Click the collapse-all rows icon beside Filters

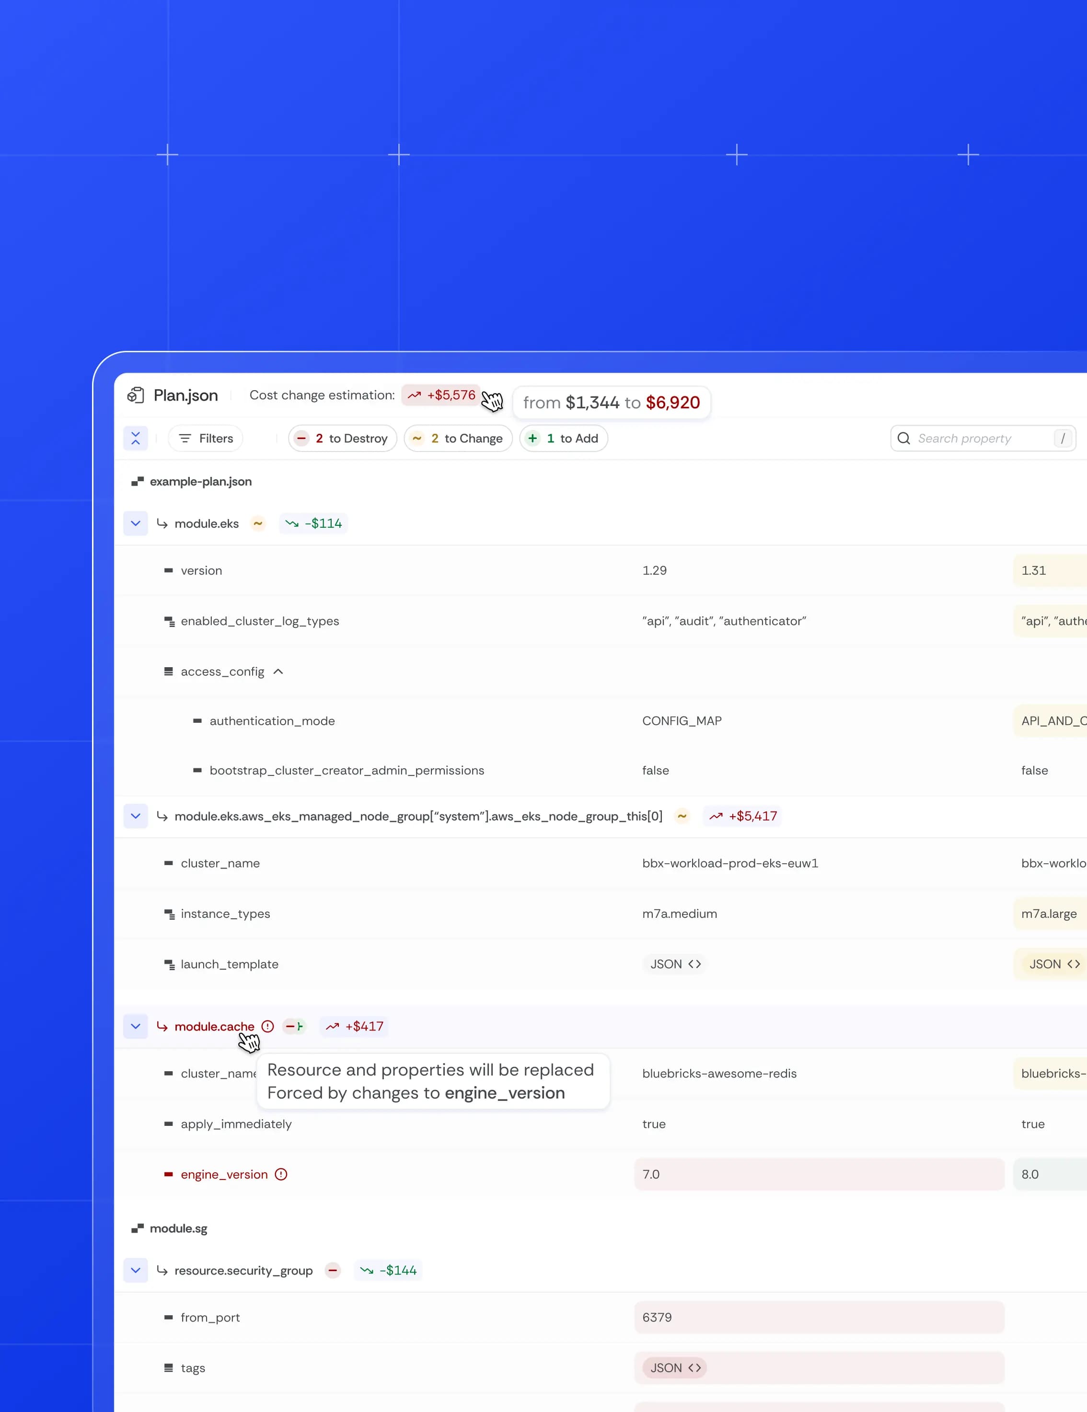click(x=136, y=439)
